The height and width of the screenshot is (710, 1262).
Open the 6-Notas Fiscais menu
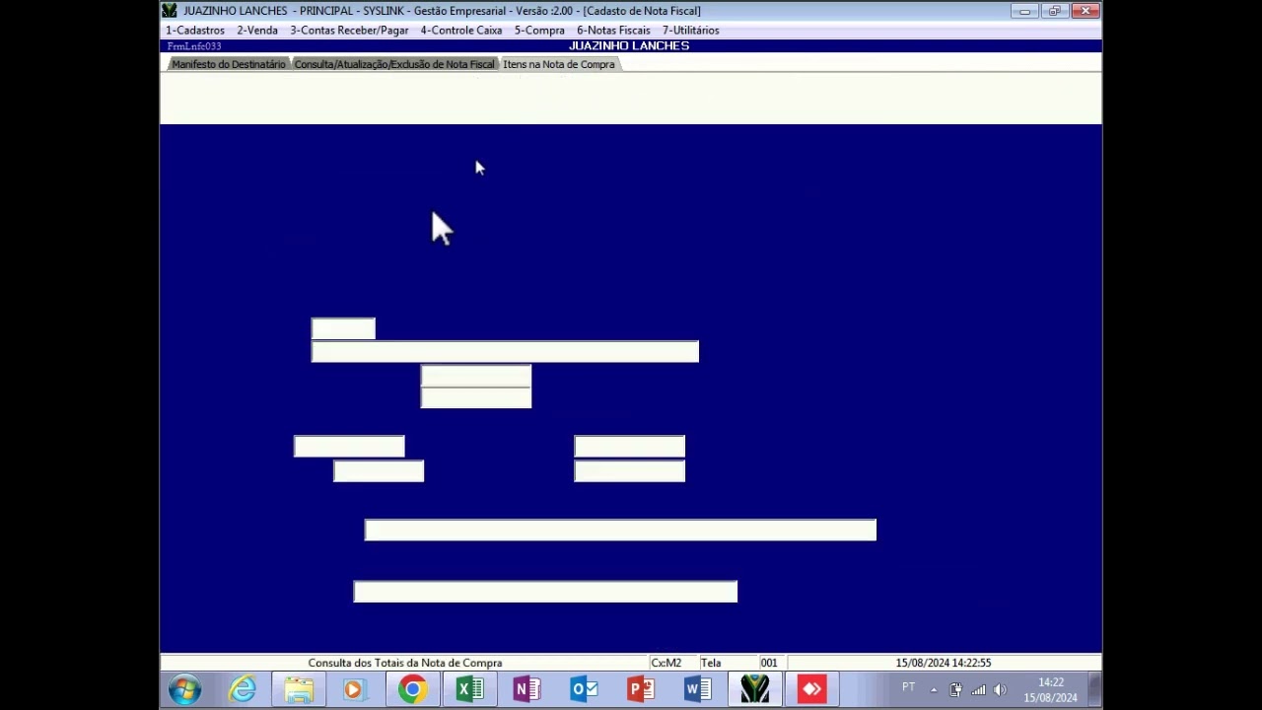point(613,31)
